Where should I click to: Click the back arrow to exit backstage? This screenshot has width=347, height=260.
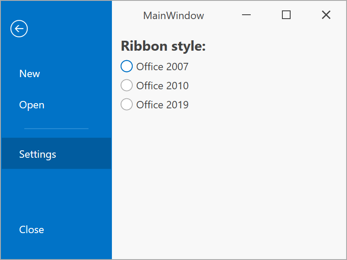pyautogui.click(x=19, y=29)
